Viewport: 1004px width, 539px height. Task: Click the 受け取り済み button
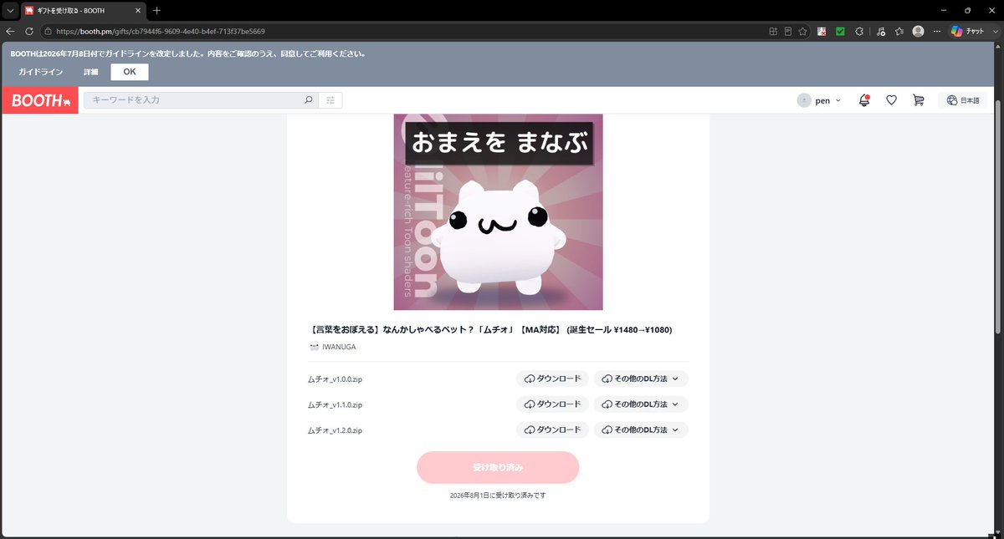coord(498,467)
